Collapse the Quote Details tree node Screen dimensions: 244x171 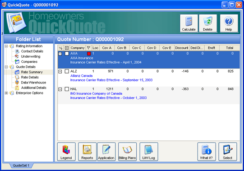6,67
